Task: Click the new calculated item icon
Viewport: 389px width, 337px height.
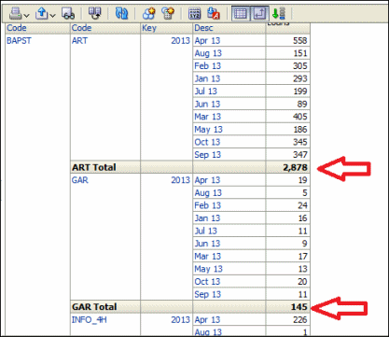Action: tap(168, 14)
